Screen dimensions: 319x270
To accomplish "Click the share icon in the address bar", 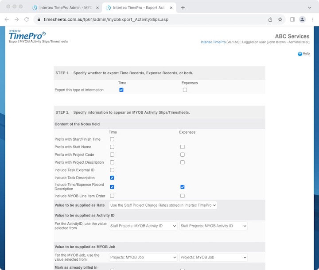I will tap(270, 19).
